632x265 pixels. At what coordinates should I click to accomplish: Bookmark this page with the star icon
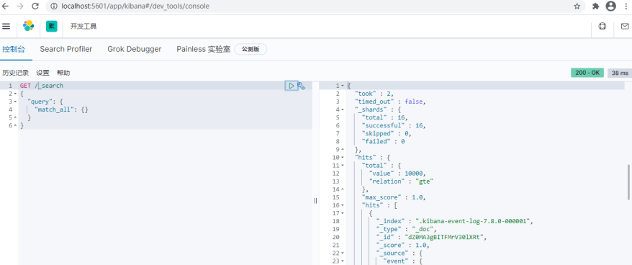(x=577, y=6)
